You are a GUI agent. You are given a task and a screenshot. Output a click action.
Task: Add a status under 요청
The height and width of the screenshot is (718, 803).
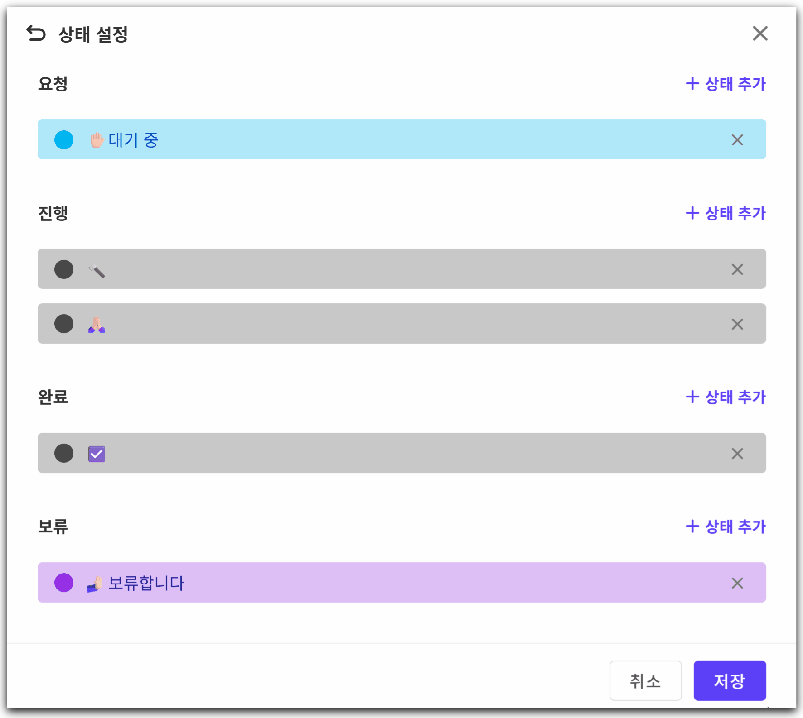tap(726, 84)
